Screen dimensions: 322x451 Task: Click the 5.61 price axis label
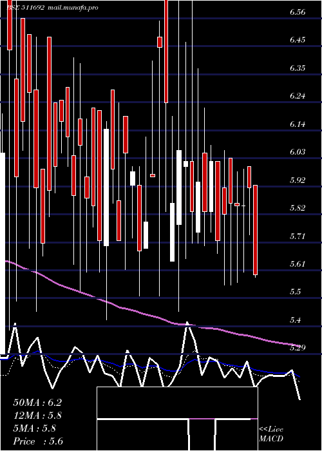(x=298, y=264)
